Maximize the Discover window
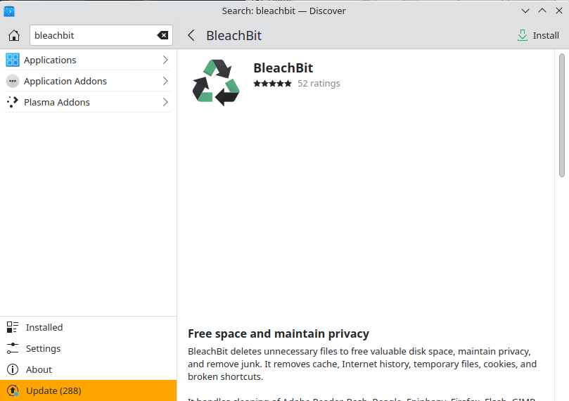The width and height of the screenshot is (569, 401). (x=542, y=11)
